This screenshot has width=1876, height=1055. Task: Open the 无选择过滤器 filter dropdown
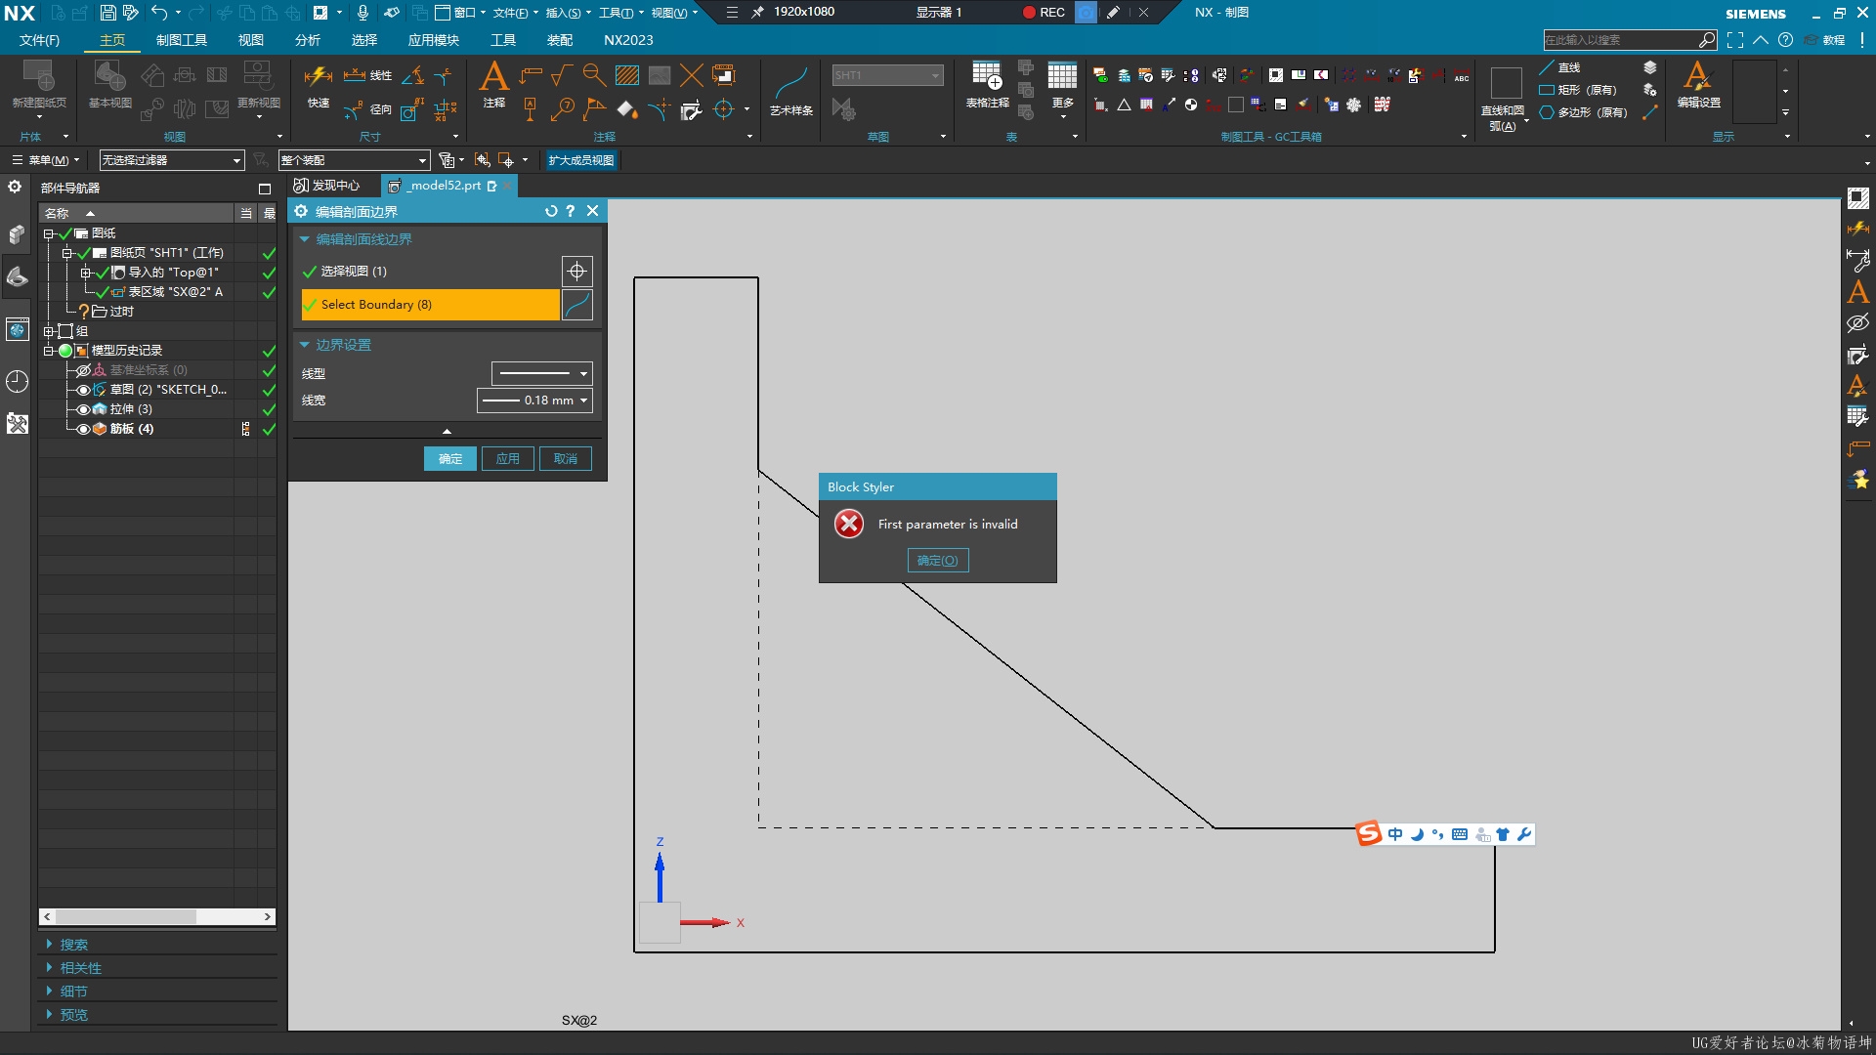[171, 160]
